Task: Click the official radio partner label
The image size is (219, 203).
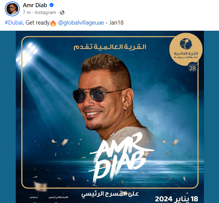Action: (59, 197)
